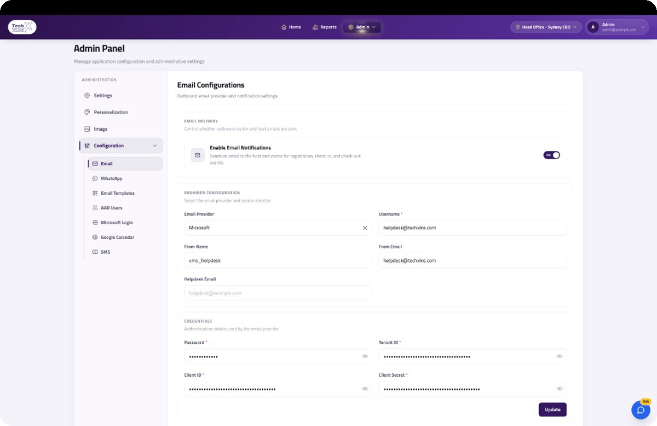Viewport: 657px width, 426px height.
Task: Select WhatsApp under Configuration
Action: point(125,178)
